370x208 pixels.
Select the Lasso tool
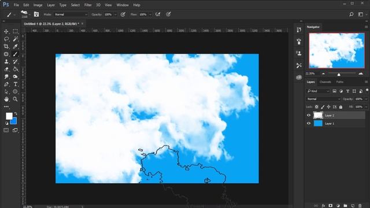point(6,39)
